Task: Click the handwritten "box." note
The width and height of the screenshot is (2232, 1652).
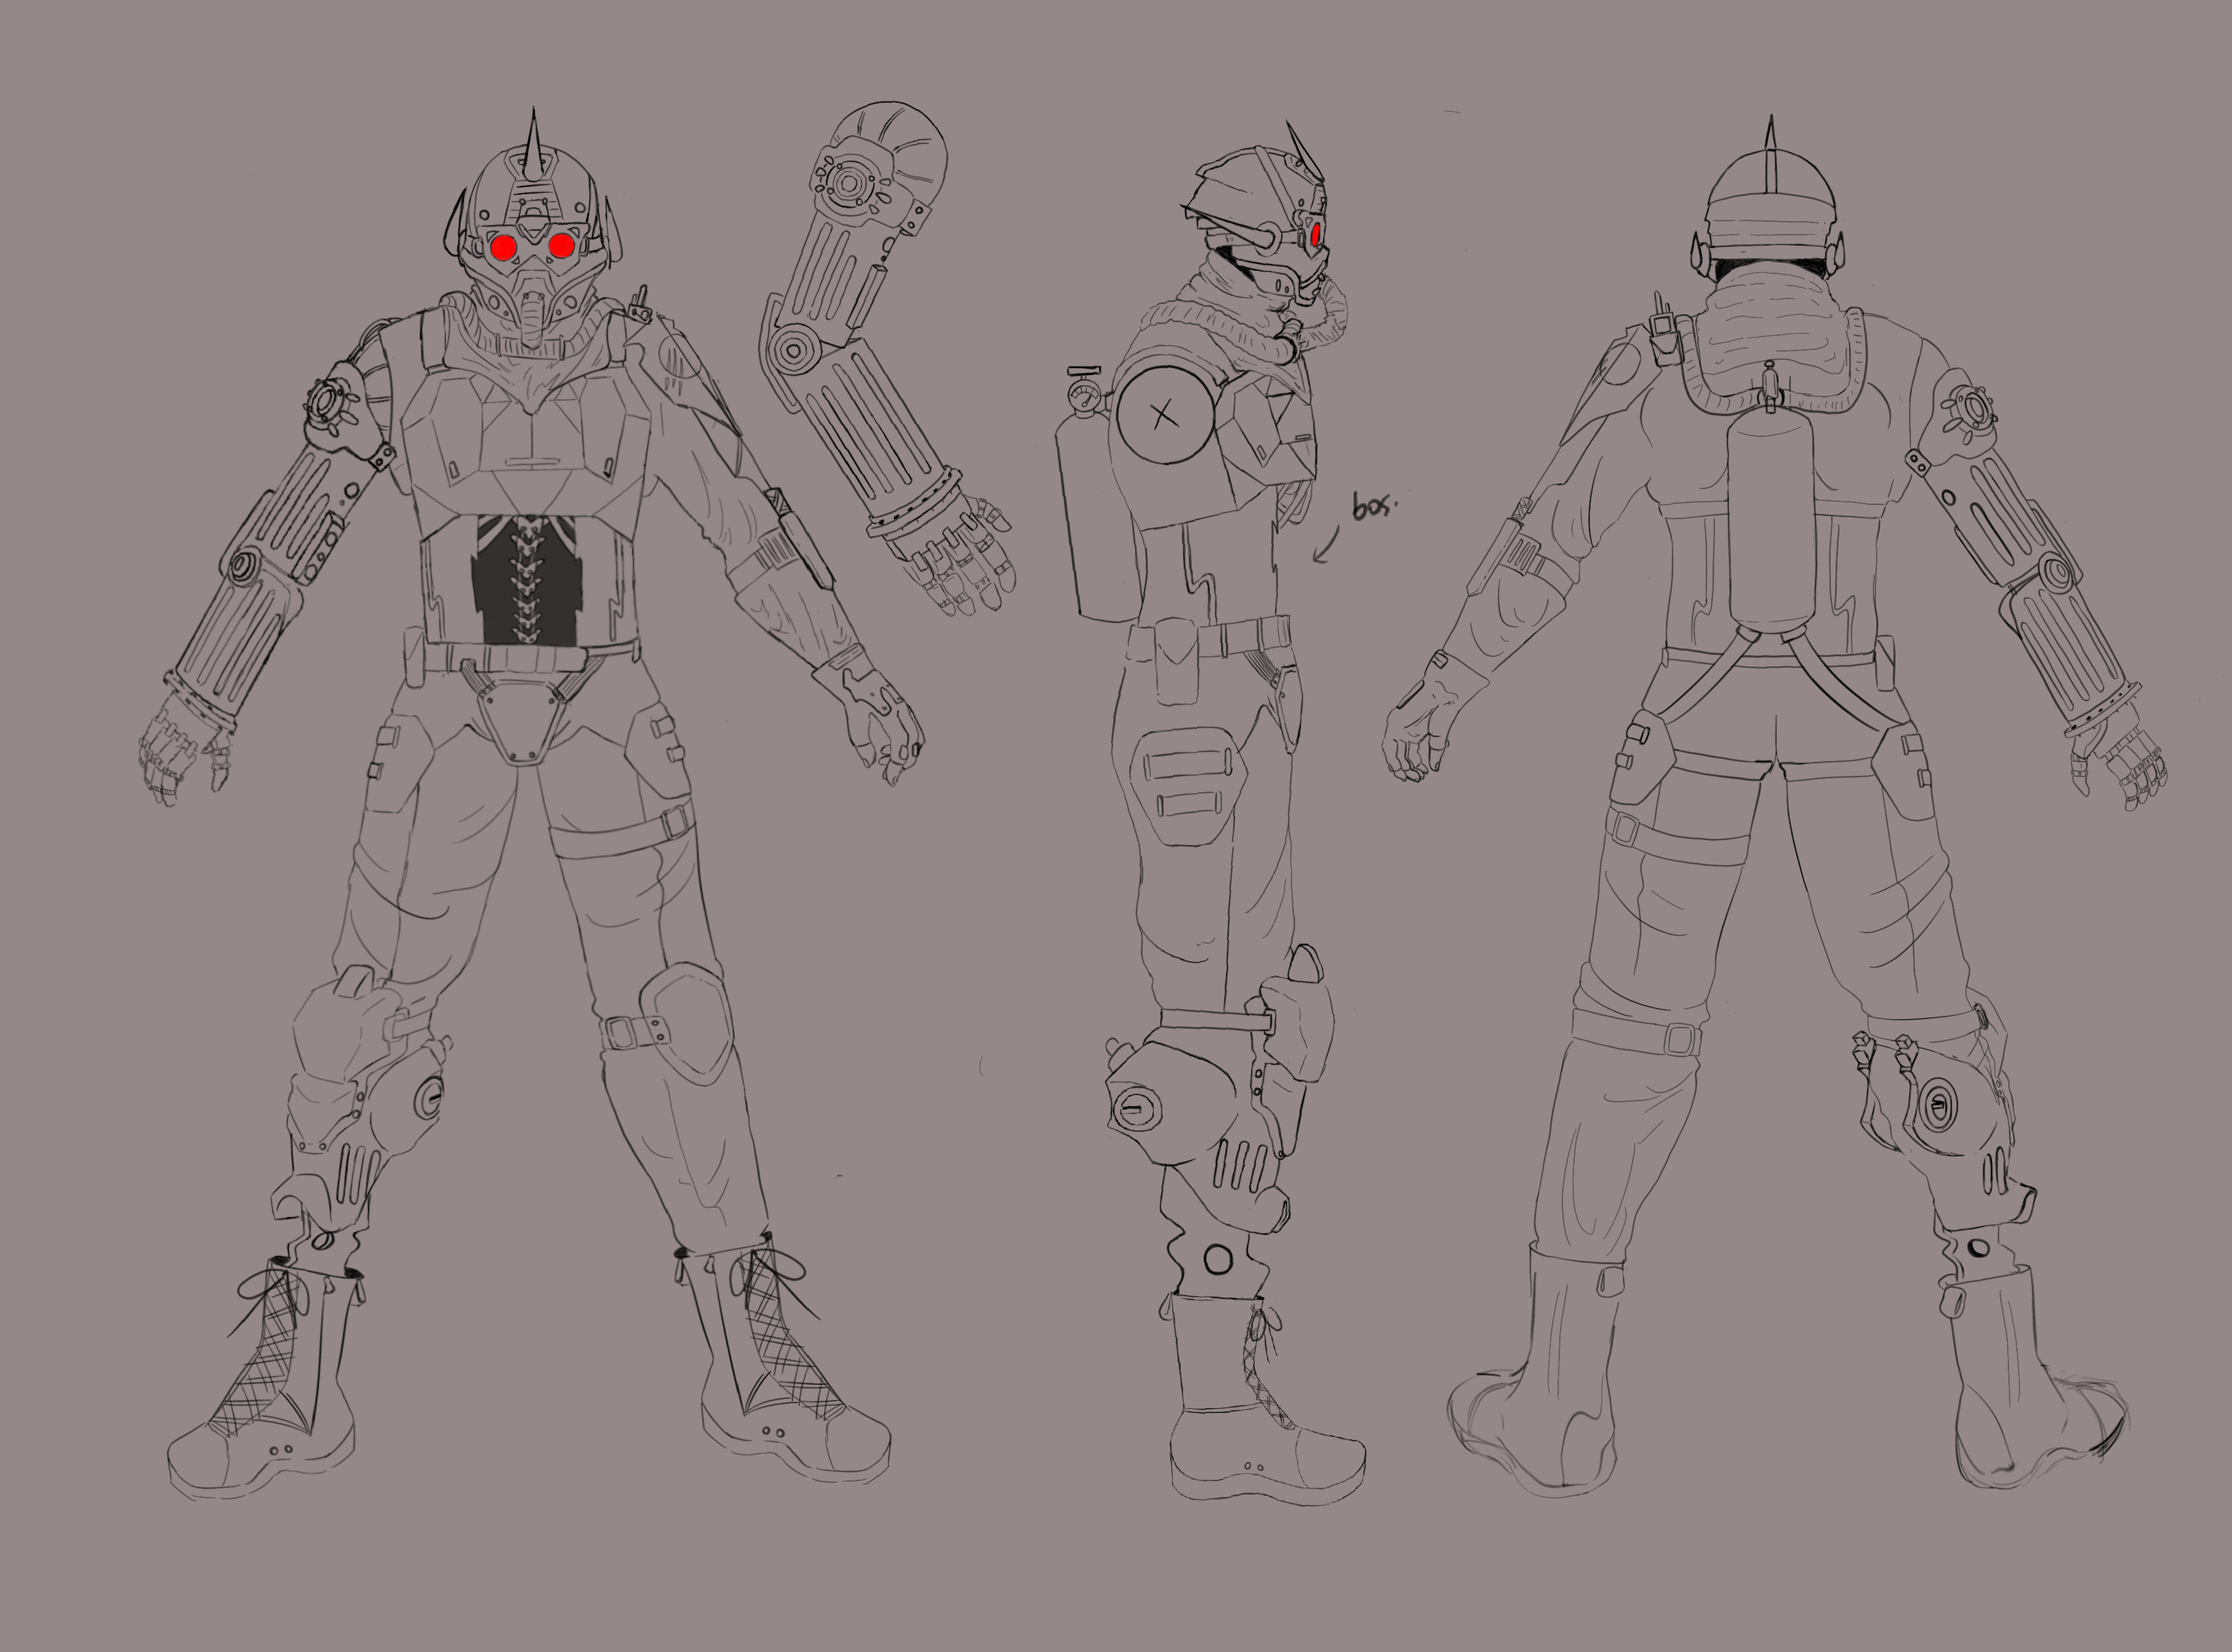Action: 1374,504
